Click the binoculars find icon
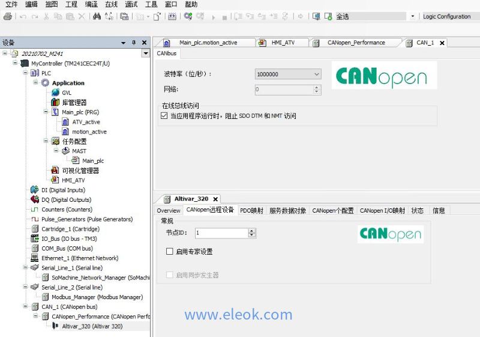Screen dimensions: 480x337 [97, 17]
